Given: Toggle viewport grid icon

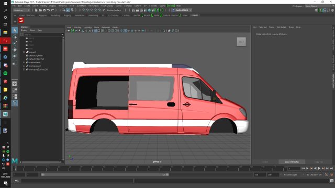Looking at the screenshot, I should pyautogui.click(x=95, y=31).
